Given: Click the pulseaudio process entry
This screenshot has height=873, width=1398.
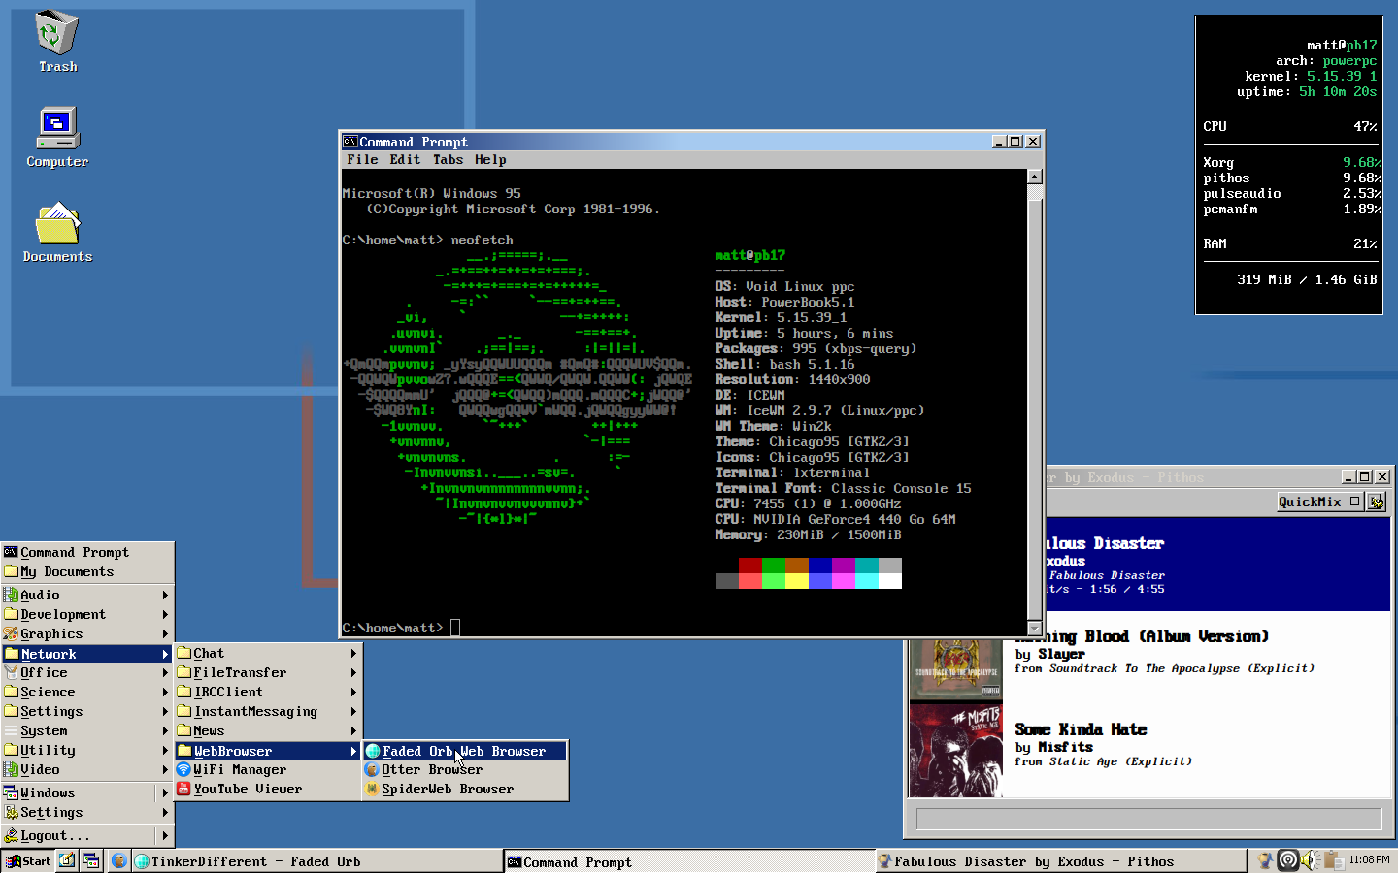Looking at the screenshot, I should pos(1242,194).
